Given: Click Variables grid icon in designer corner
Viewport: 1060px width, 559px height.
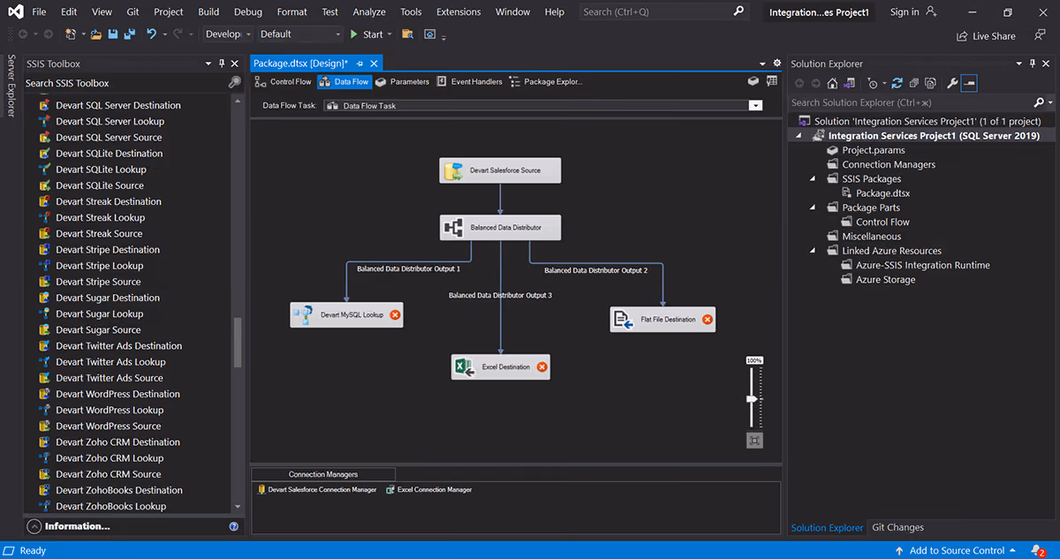Looking at the screenshot, I should 772,81.
